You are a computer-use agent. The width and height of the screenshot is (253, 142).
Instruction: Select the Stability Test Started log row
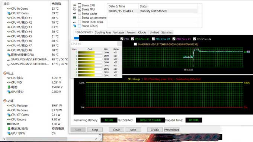[x=152, y=11]
